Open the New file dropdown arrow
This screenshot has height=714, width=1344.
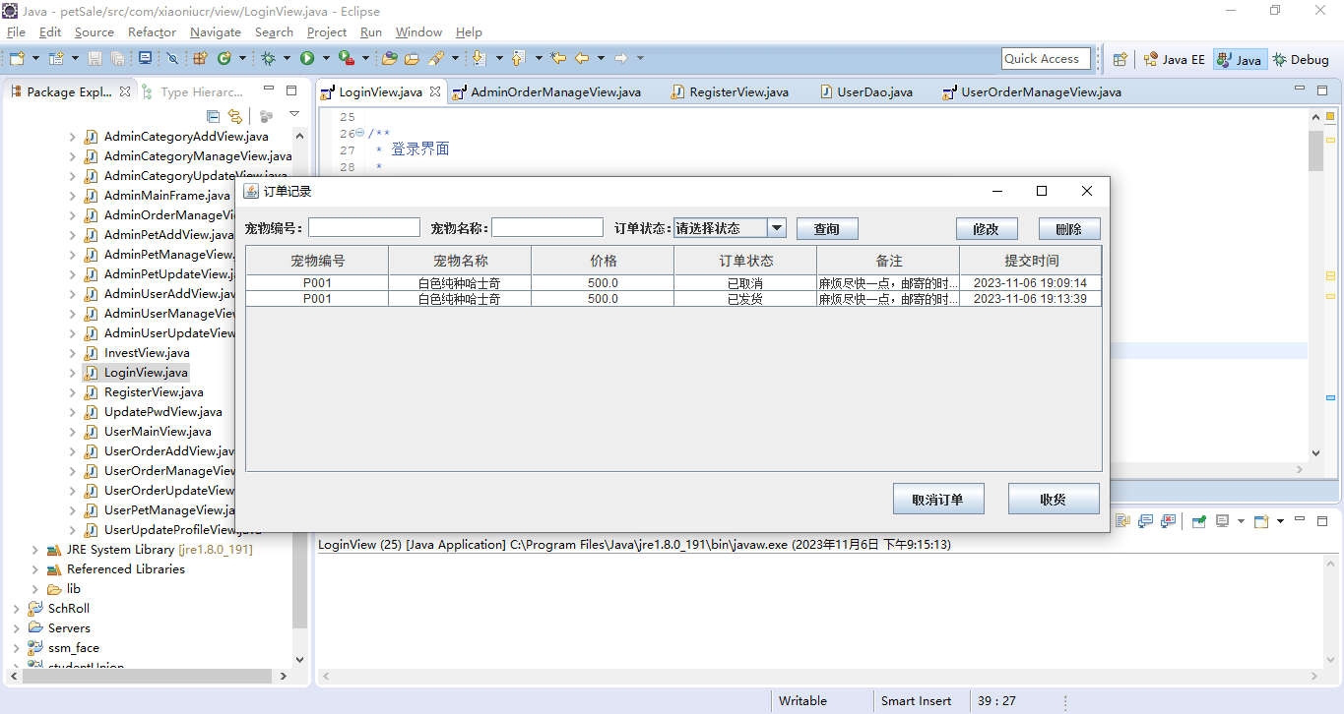coord(33,59)
